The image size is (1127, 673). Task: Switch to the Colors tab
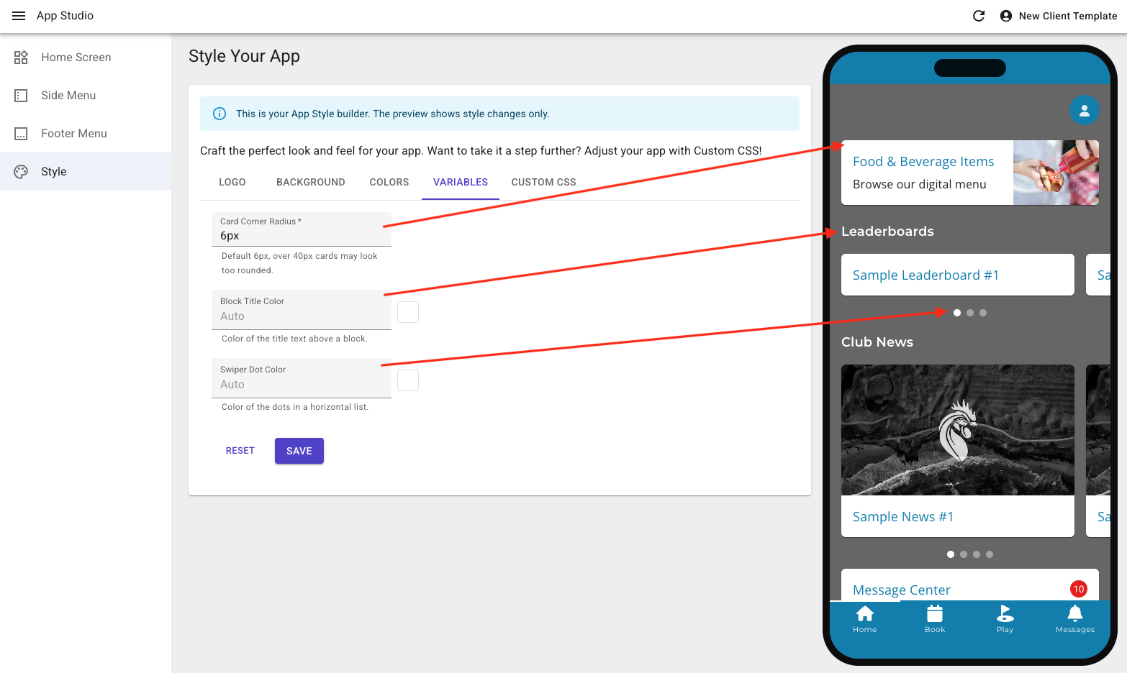point(389,183)
